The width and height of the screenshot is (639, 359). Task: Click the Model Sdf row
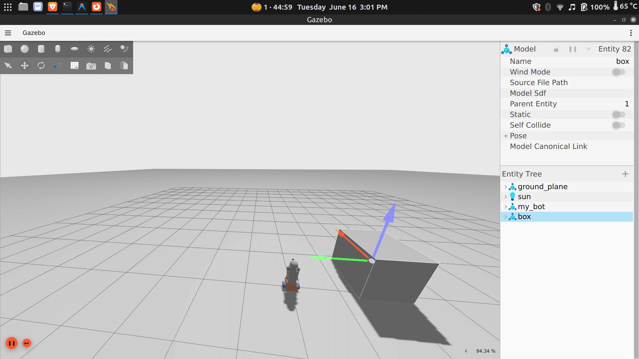point(567,93)
